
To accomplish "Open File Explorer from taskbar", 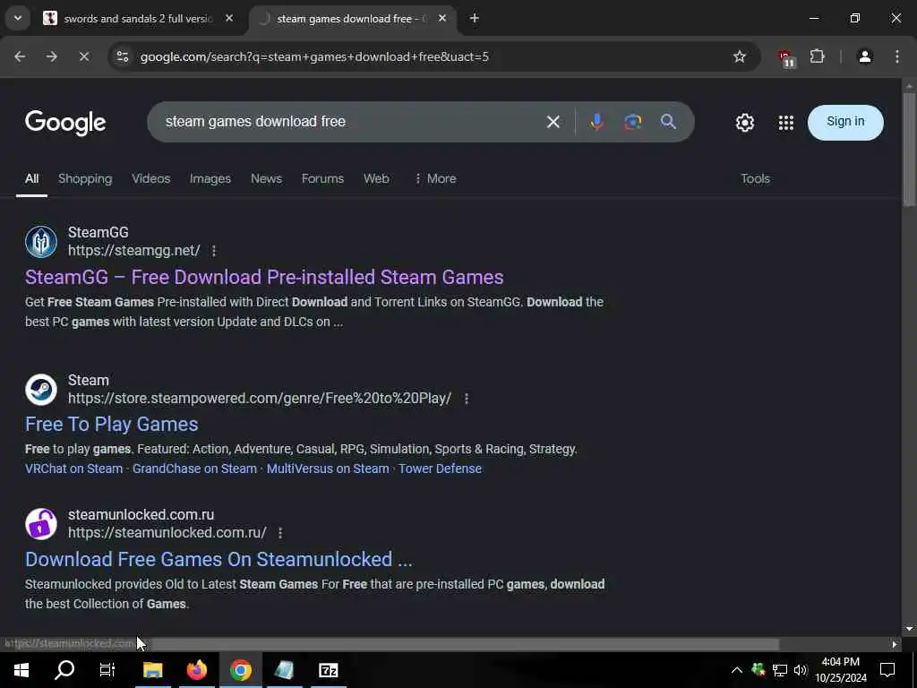I will coord(152,670).
